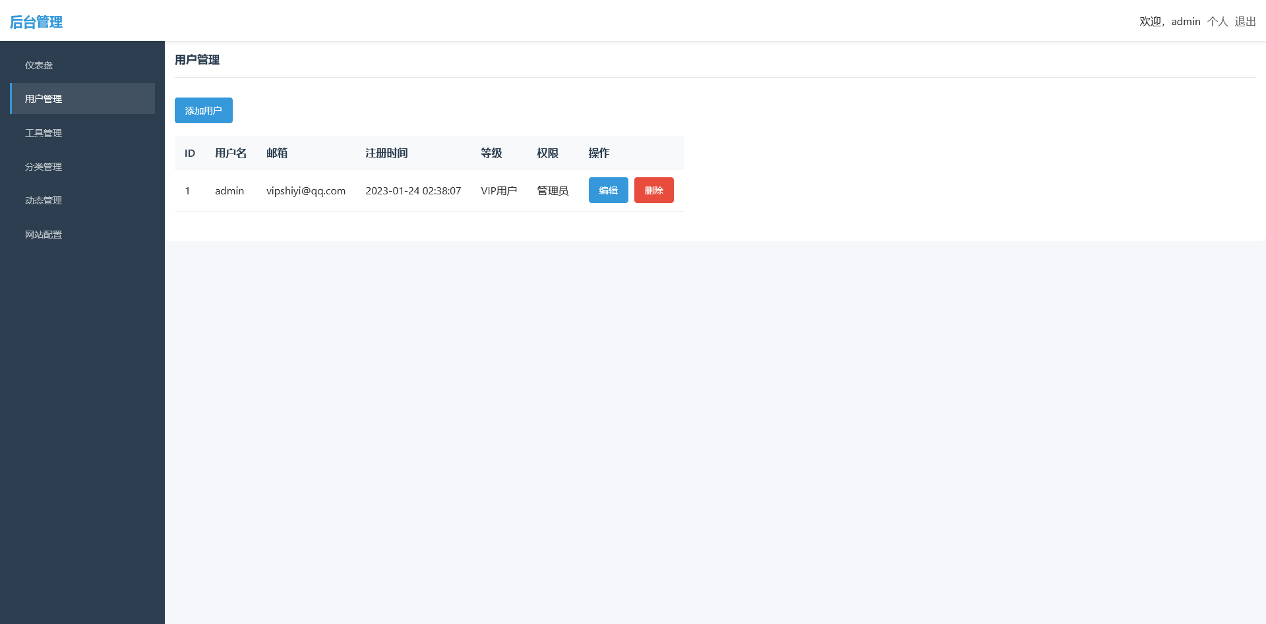Click the ID column header

pyautogui.click(x=189, y=153)
